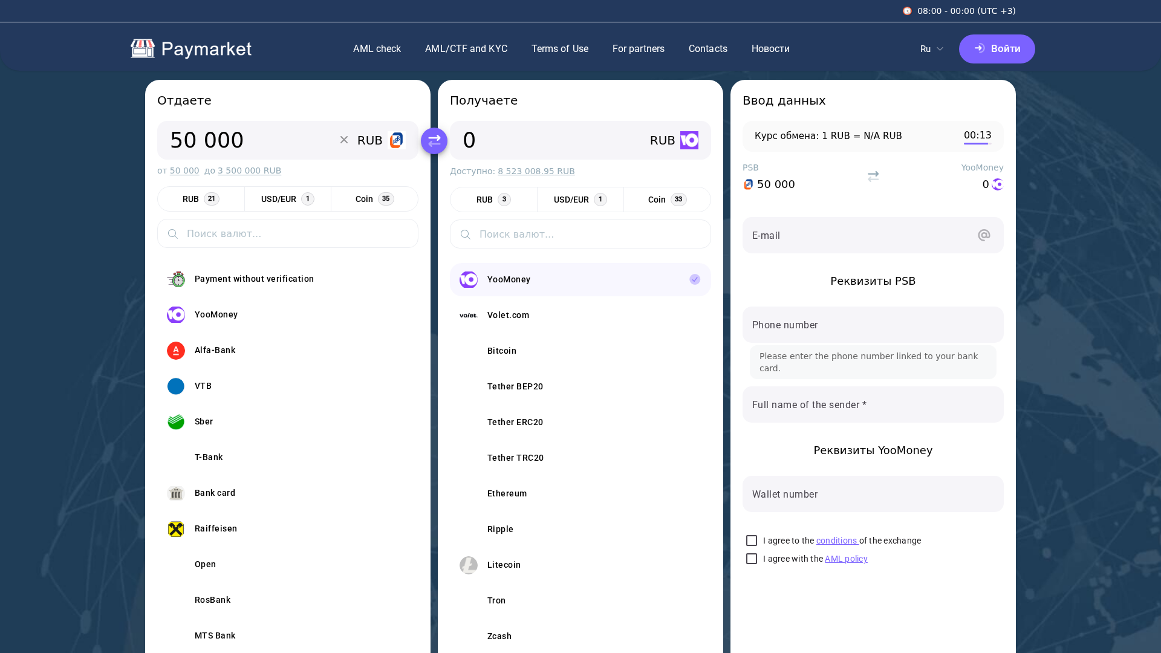Click the green Sber icon

click(176, 421)
